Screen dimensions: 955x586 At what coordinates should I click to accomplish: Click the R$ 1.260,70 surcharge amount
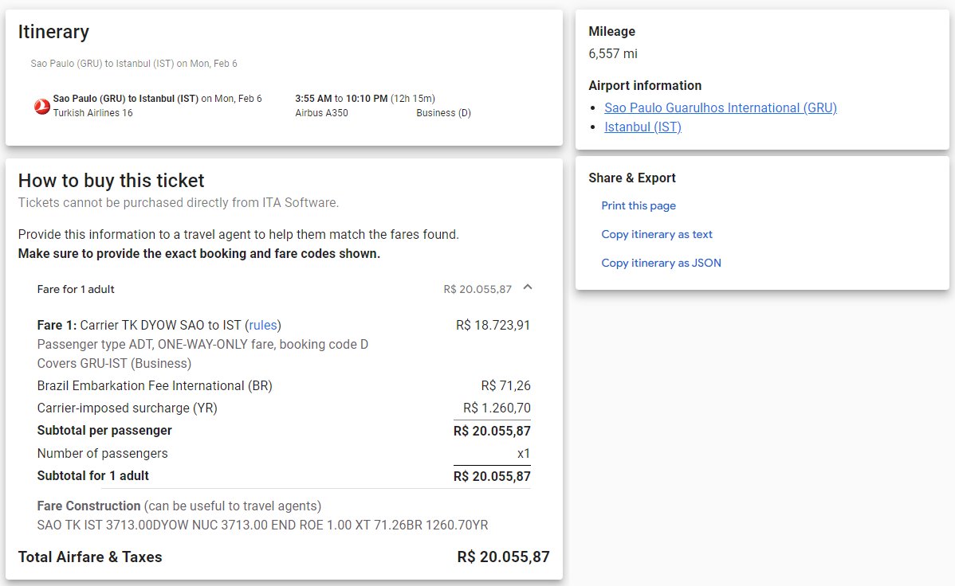(x=497, y=408)
